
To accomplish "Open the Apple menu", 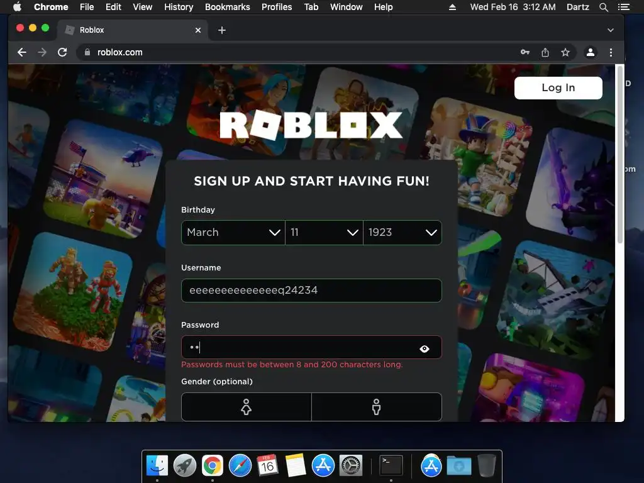I will click(x=17, y=7).
